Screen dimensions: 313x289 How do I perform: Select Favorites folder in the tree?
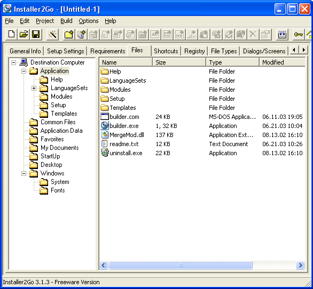52,139
